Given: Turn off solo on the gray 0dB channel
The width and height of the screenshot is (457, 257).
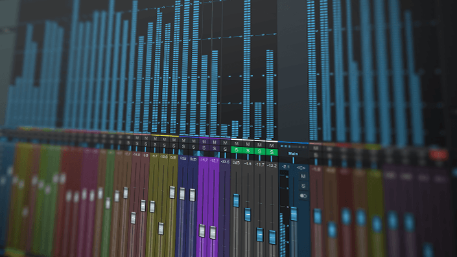Looking at the screenshot, I should pos(237,150).
